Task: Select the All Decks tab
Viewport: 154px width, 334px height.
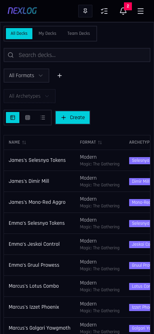Action: 19,34
